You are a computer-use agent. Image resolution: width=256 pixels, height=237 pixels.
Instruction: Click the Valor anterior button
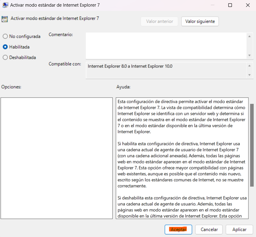click(x=159, y=21)
